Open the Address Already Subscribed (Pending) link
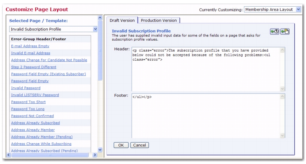 click(44, 151)
